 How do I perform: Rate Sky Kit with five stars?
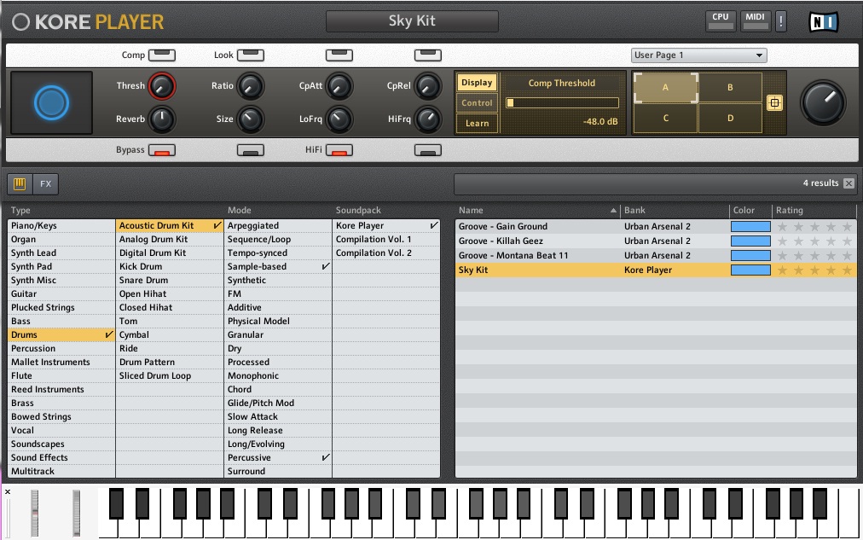click(x=847, y=270)
